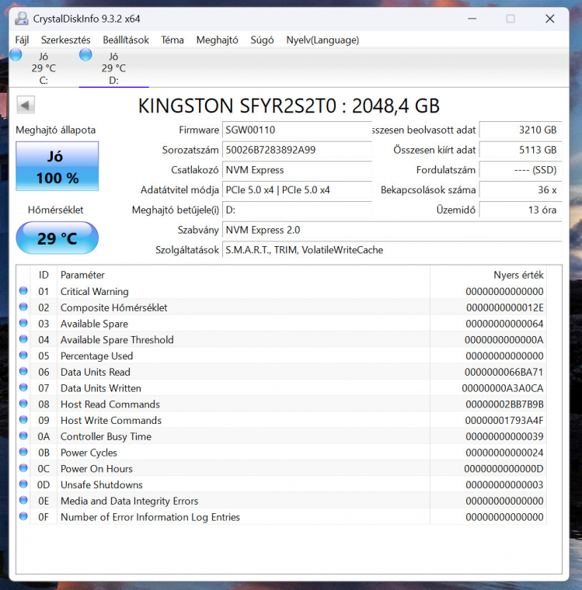Click the Paraméter column header
The width and height of the screenshot is (582, 590).
tap(243, 275)
